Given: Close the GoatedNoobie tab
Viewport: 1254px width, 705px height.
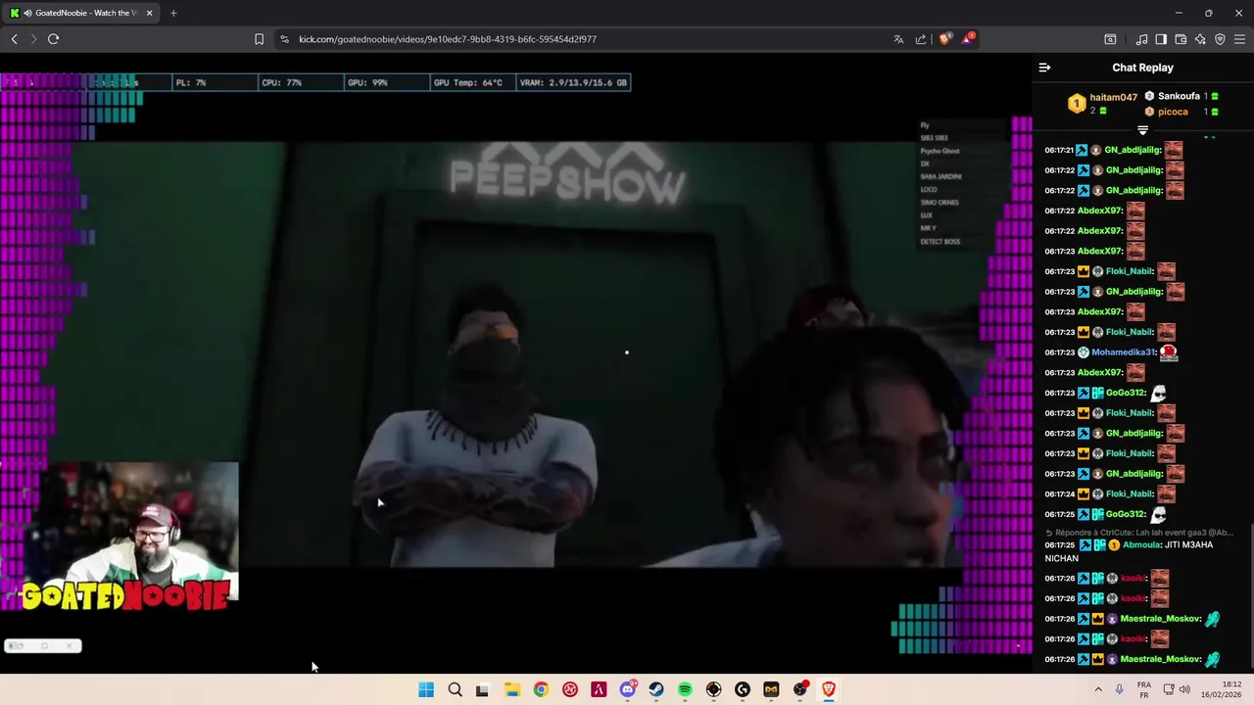Looking at the screenshot, I should coord(149,13).
